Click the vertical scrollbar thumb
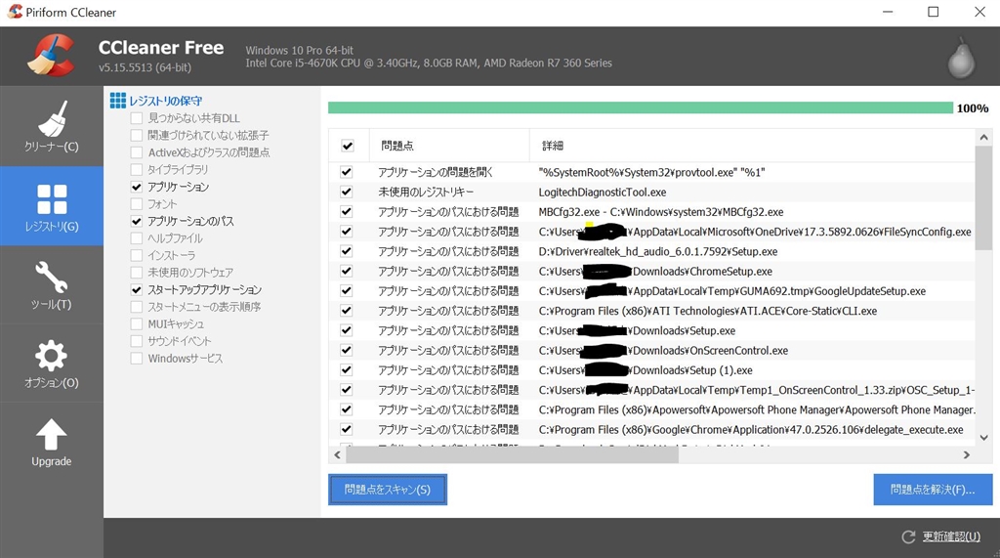 pos(983,198)
